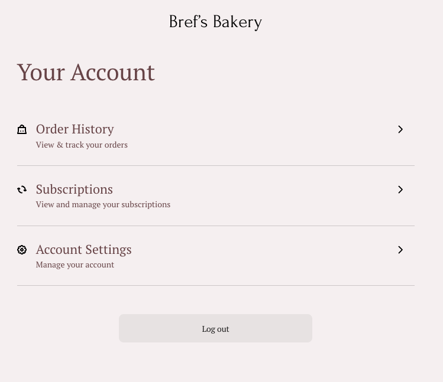
Task: Click "View and manage your subscriptions" text
Action: [x=103, y=205]
